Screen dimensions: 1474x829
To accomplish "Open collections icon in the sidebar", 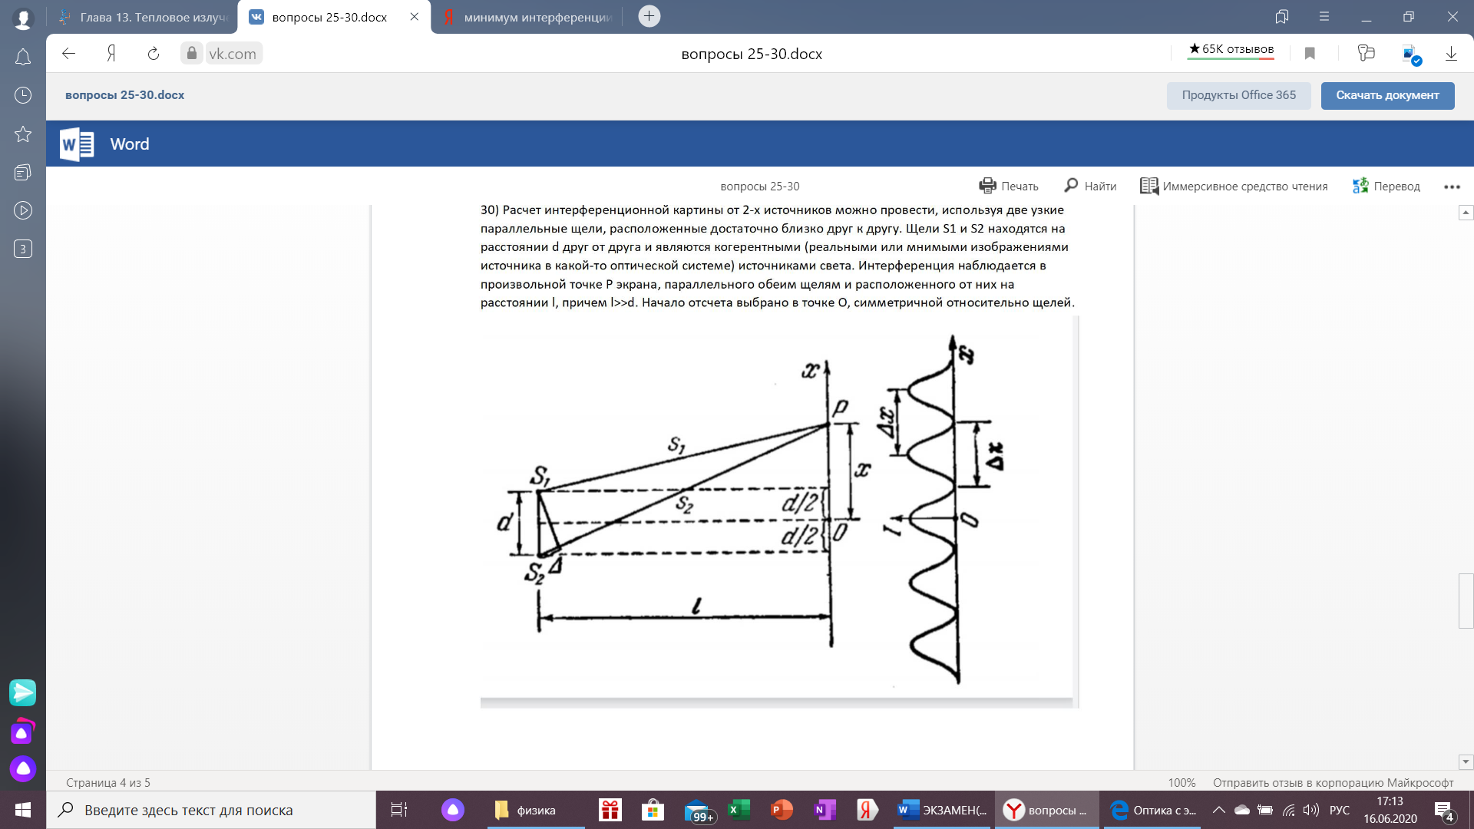I will pos(23,172).
